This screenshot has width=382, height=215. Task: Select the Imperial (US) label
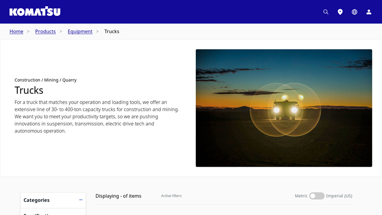point(339,196)
